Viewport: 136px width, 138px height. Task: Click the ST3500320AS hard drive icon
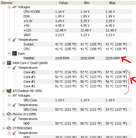9,128
